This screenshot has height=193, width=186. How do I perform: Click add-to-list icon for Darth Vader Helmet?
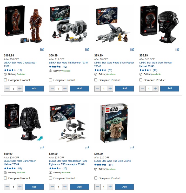pos(42,148)
